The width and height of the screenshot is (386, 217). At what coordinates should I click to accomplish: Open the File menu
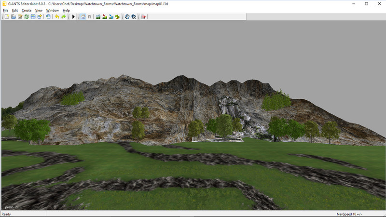tap(6, 10)
